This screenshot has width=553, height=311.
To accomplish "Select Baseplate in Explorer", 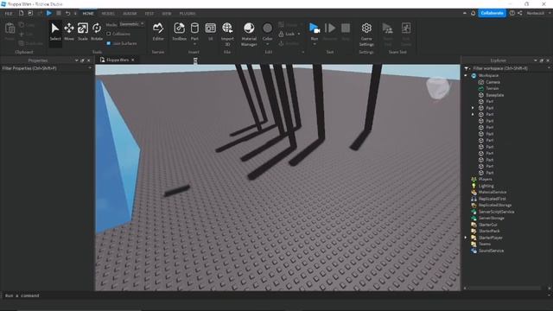I will point(494,95).
